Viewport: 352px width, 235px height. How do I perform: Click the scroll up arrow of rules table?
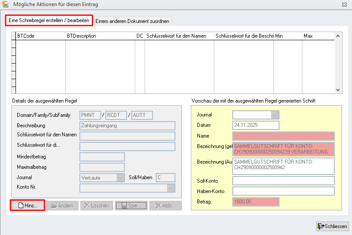coord(338,36)
